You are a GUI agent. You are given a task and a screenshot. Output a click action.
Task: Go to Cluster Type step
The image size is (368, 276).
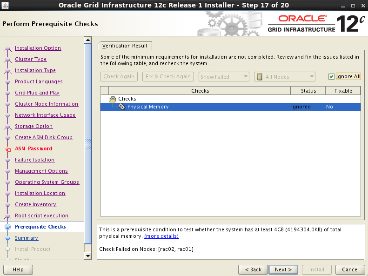point(31,59)
